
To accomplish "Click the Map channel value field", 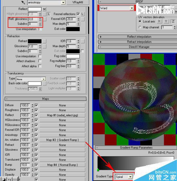I will click(x=167, y=27).
